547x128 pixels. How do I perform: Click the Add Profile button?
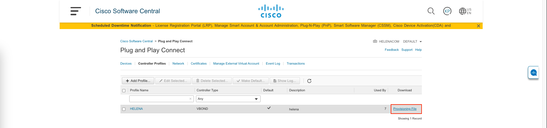click(138, 81)
